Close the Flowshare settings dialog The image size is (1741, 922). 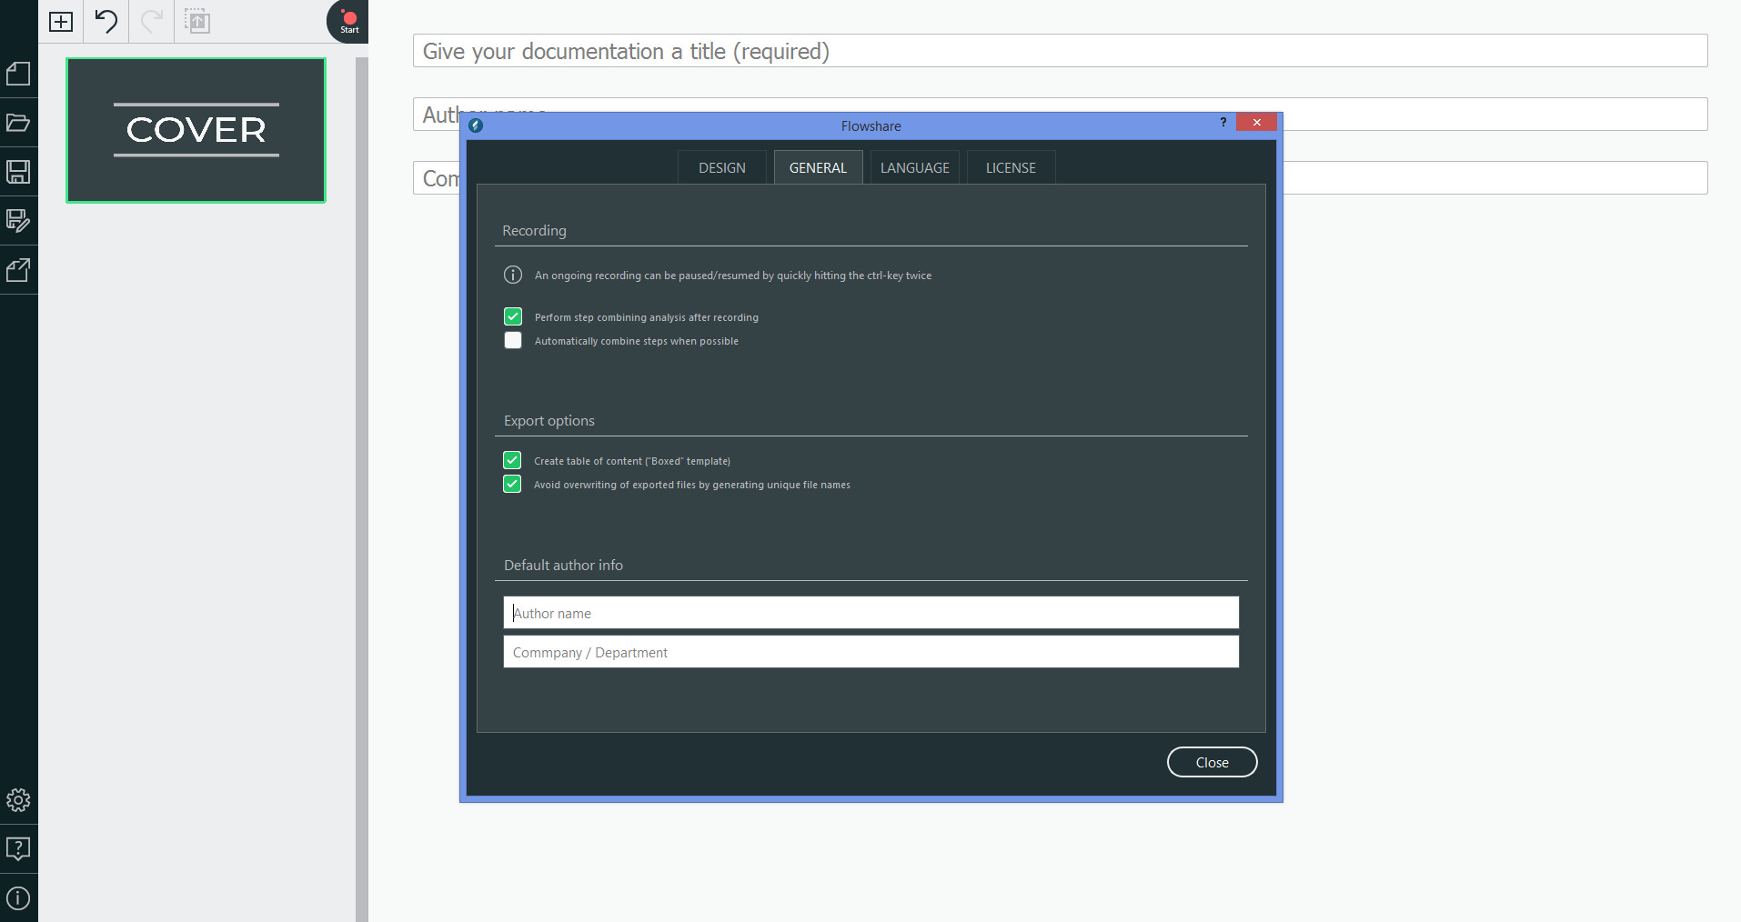1212,762
